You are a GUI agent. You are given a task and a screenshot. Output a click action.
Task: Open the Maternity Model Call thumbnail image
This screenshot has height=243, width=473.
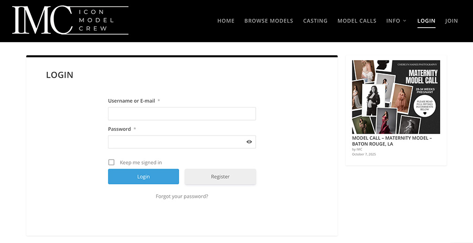pyautogui.click(x=396, y=97)
